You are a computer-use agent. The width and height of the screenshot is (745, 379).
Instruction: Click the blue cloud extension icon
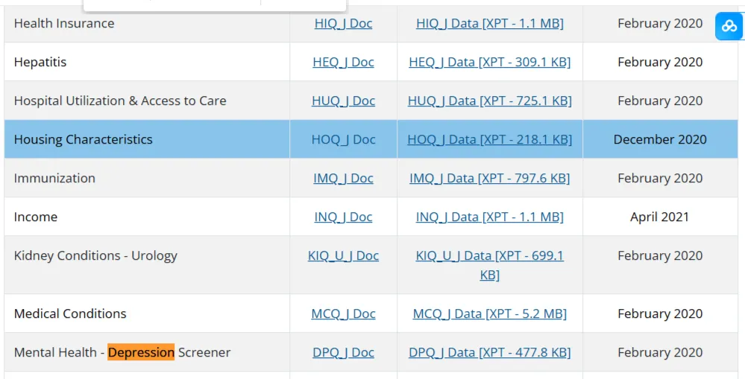point(729,26)
